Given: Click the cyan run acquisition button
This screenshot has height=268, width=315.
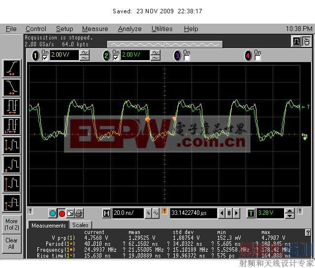Looking at the screenshot, I should [x=53, y=213].
